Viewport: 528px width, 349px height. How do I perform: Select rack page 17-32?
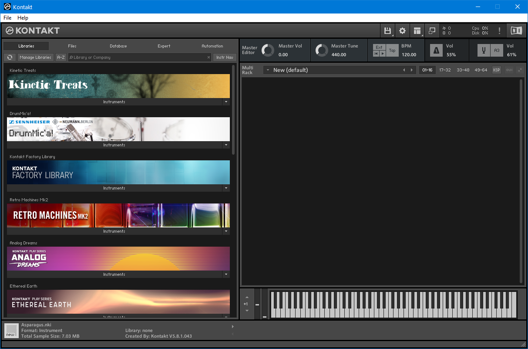pos(445,70)
